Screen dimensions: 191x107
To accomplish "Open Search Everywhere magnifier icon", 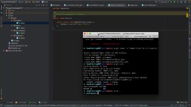I will [x=189, y=2].
